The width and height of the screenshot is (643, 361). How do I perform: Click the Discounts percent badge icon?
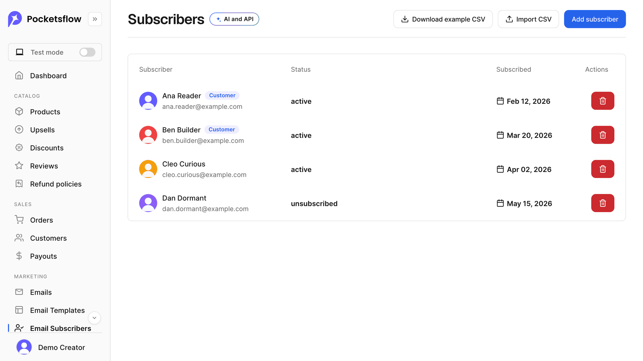(x=19, y=148)
